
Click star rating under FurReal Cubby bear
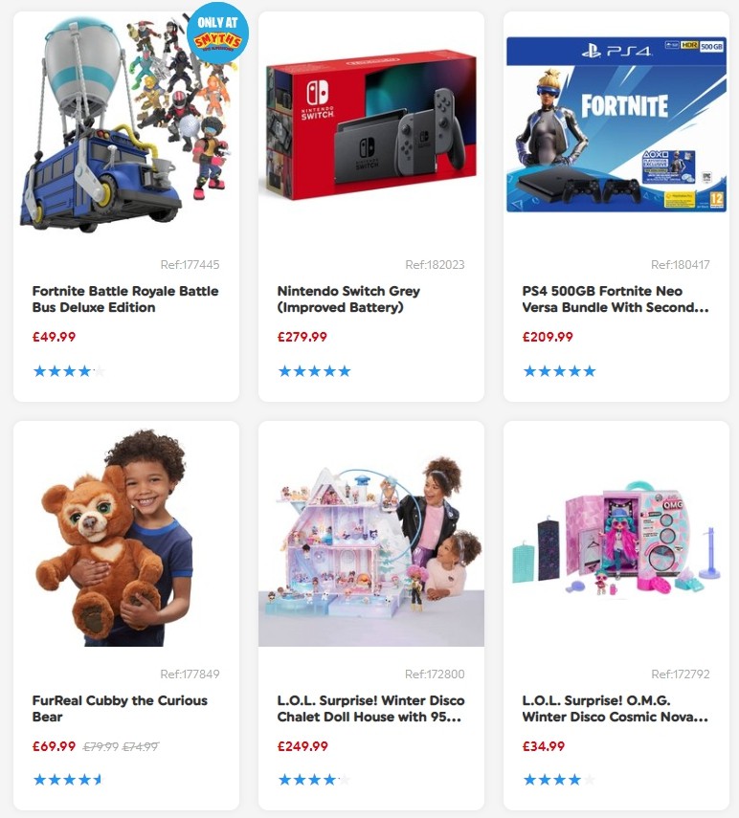click(70, 780)
